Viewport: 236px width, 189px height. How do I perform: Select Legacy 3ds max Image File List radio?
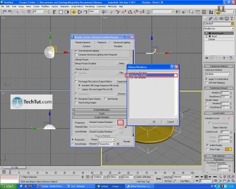click(x=80, y=89)
